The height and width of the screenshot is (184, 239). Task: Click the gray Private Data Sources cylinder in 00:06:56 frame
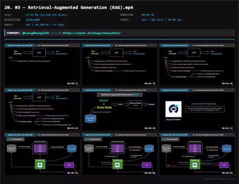click(x=12, y=148)
